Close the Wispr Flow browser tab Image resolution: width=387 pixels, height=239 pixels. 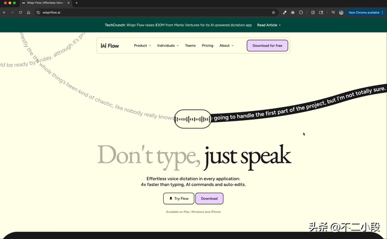pyautogui.click(x=68, y=3)
